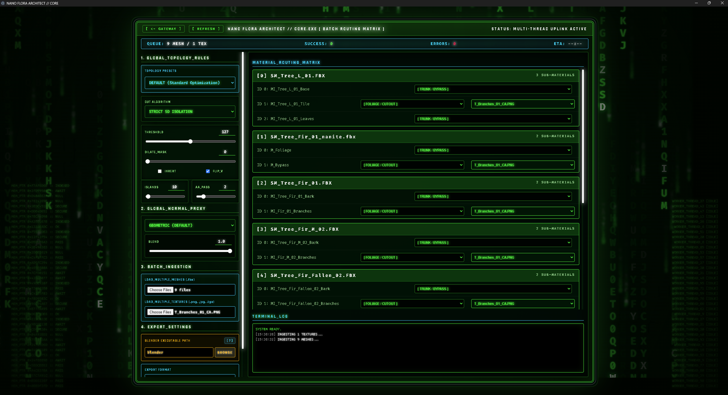Change MI_Tree_L_01_Base routing type dropdown

[x=493, y=89]
